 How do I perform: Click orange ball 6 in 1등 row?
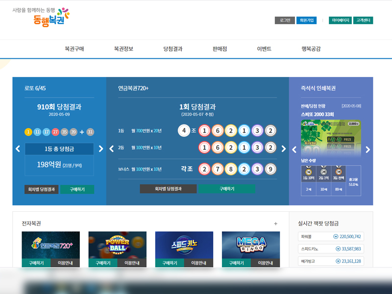pos(218,130)
